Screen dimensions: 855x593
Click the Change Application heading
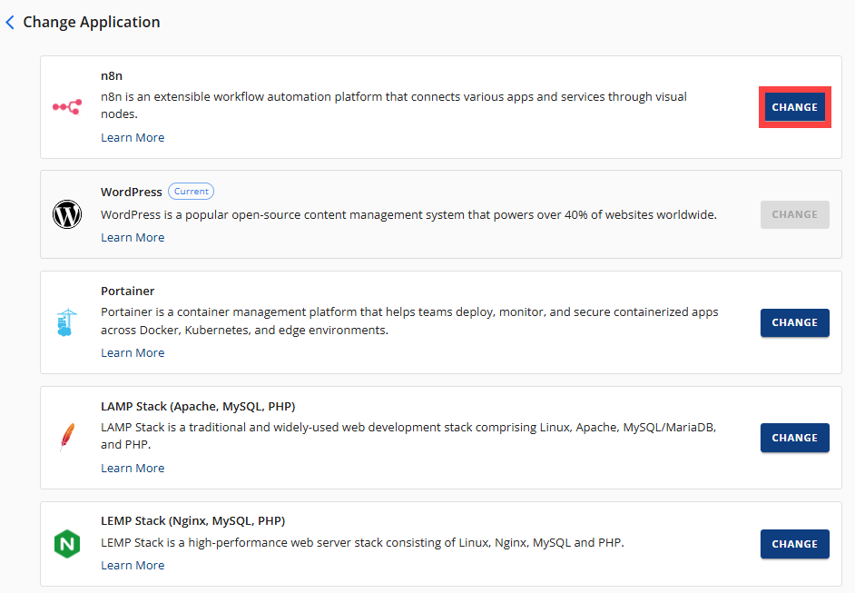tap(91, 21)
